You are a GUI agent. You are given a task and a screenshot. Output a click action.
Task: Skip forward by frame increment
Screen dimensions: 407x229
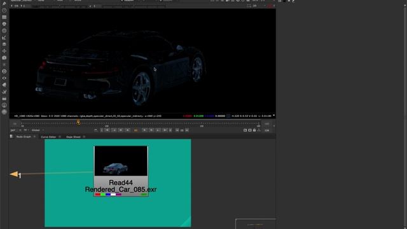click(187, 130)
